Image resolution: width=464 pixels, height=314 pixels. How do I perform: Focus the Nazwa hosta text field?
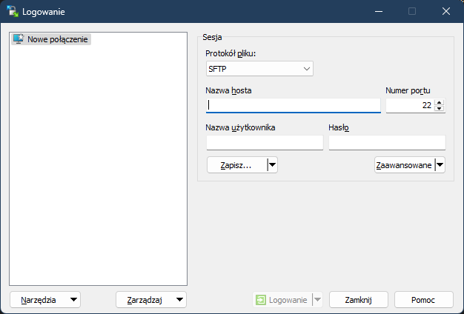tap(294, 105)
